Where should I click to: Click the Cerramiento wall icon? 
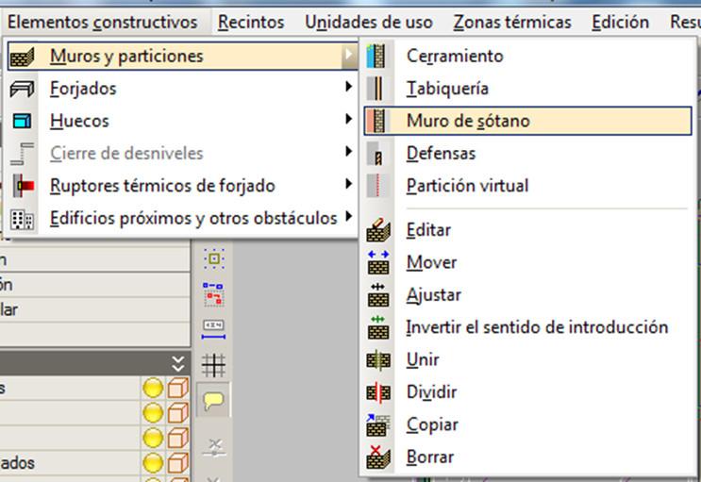click(x=377, y=57)
